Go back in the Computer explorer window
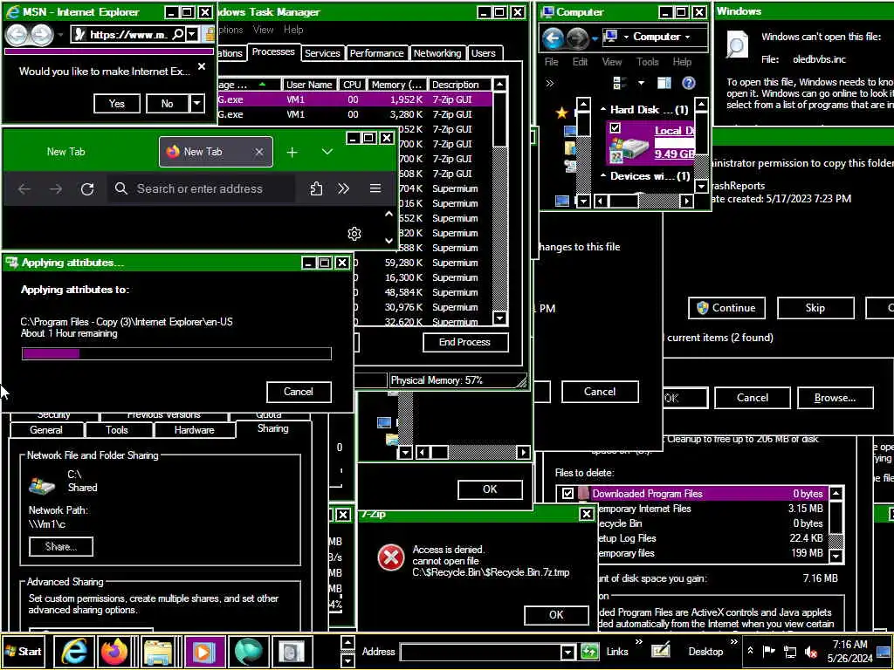Viewport: 894px width, 670px height. tap(553, 38)
